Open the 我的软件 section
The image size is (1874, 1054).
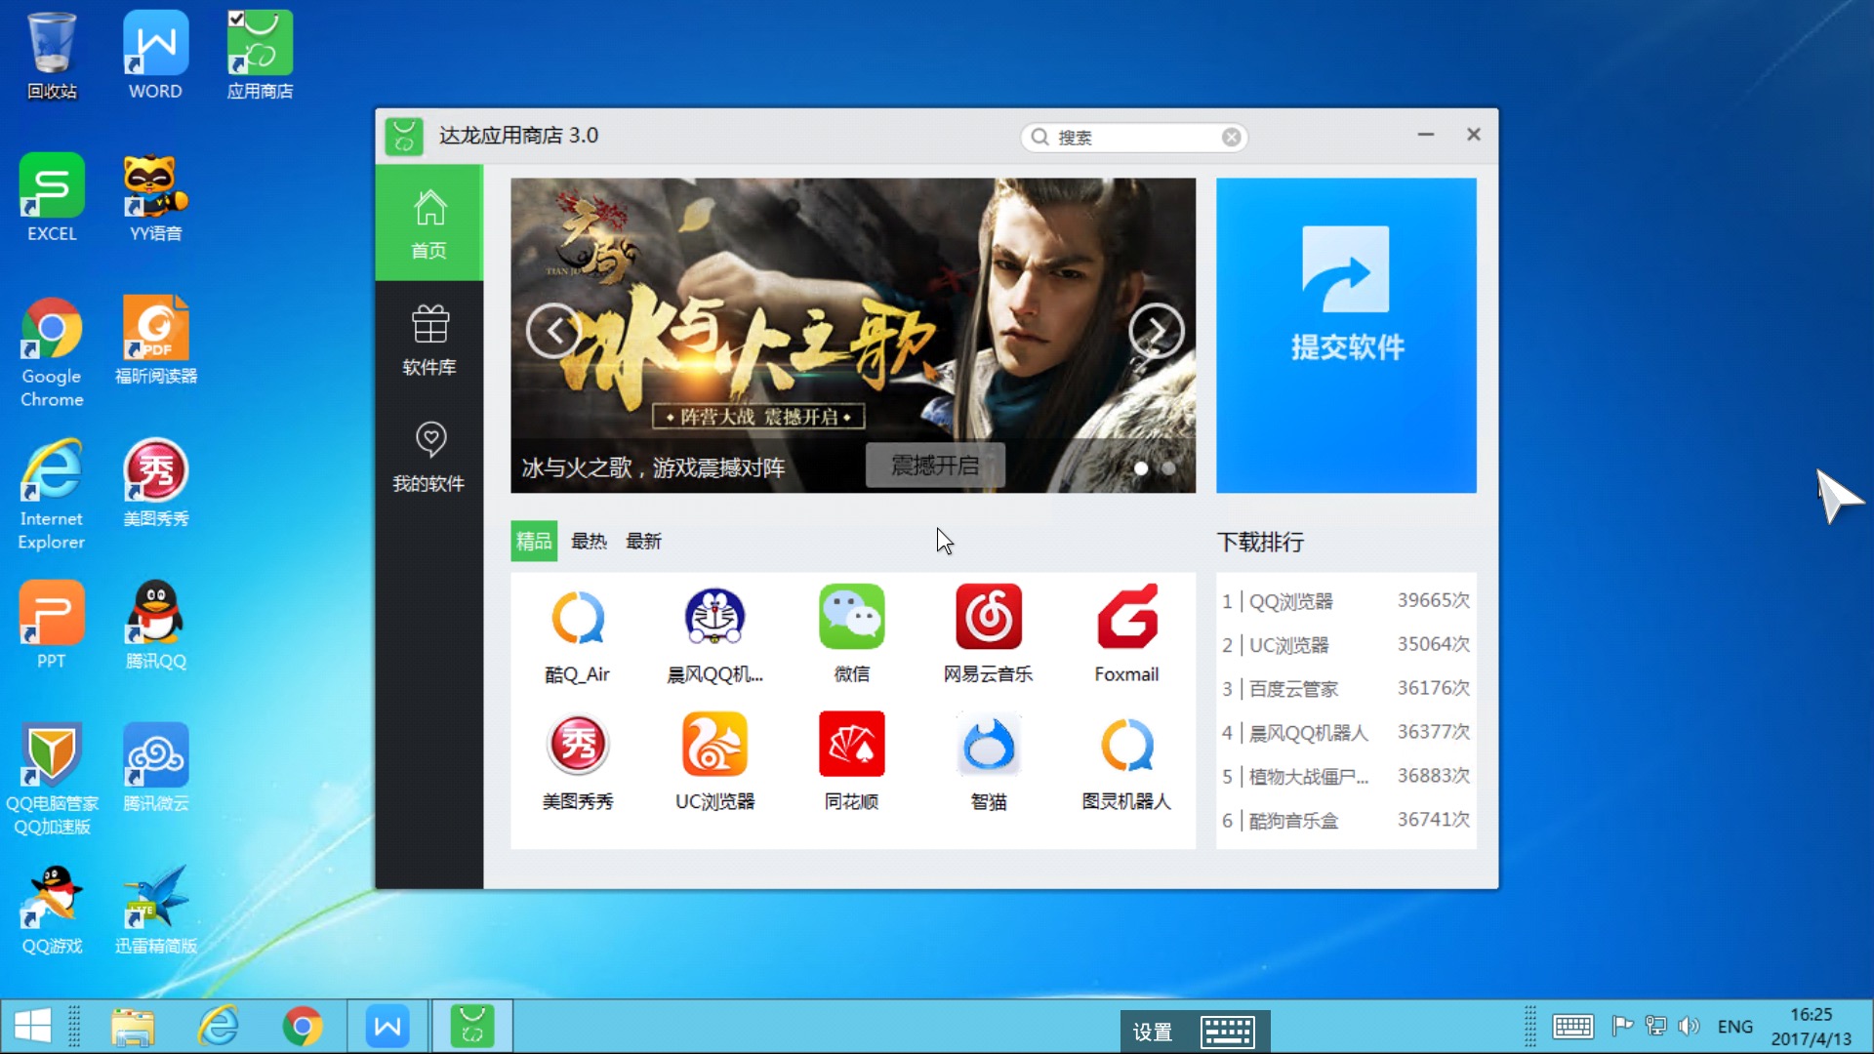click(x=429, y=457)
